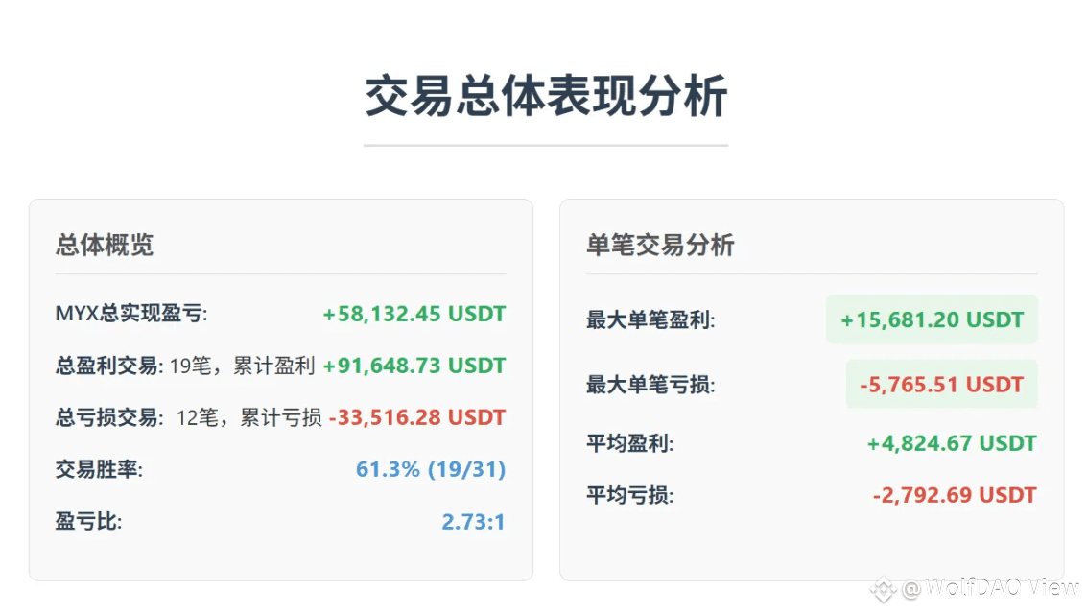The width and height of the screenshot is (1087, 614).
Task: Click the +4,824.67 USDT average profit value
Action: point(952,443)
